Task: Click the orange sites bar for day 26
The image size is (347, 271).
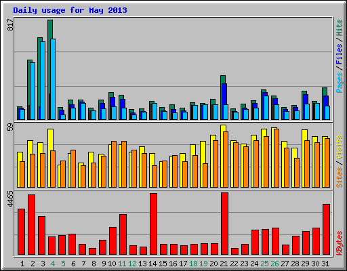Action: pos(277,159)
